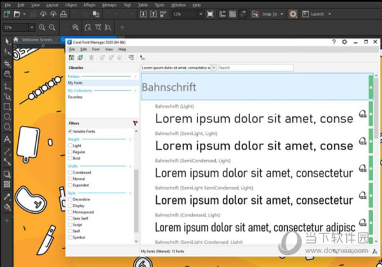Click the Zoom Out magnifier icon
The height and width of the screenshot is (267, 382).
click(x=52, y=27)
